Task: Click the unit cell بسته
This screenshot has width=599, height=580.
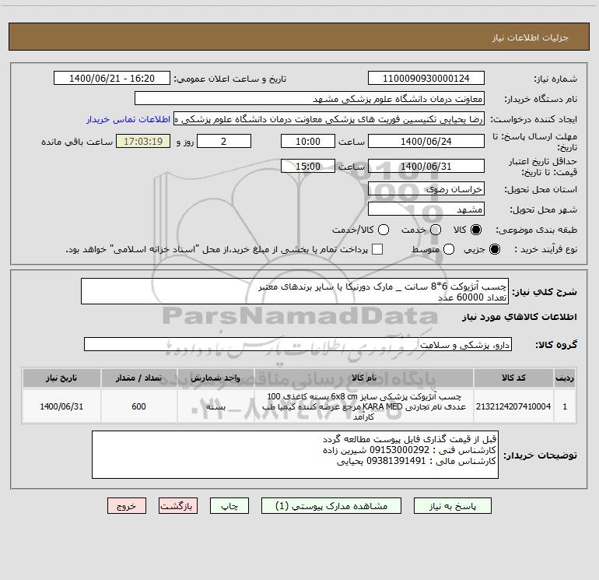Action: [x=215, y=406]
